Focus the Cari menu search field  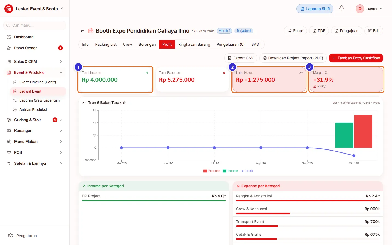click(35, 25)
